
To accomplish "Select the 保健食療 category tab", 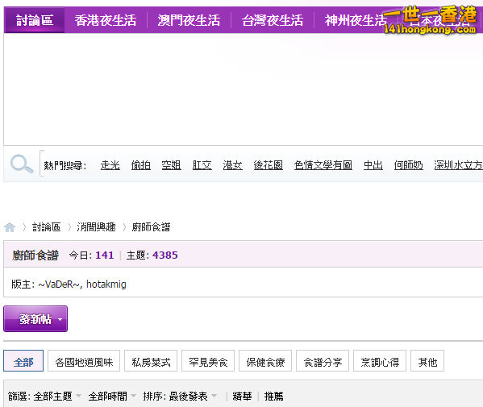I will [x=265, y=361].
